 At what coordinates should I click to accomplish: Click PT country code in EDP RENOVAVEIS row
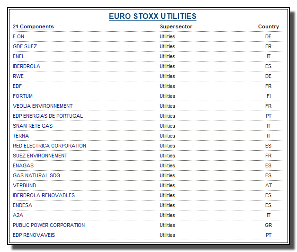pos(269,235)
